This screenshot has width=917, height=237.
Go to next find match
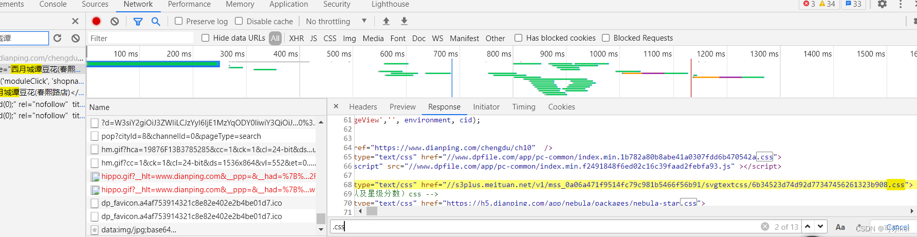pos(820,226)
